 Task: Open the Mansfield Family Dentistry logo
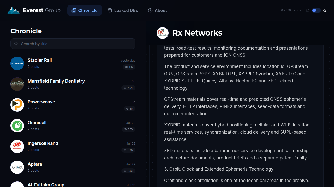[17, 84]
